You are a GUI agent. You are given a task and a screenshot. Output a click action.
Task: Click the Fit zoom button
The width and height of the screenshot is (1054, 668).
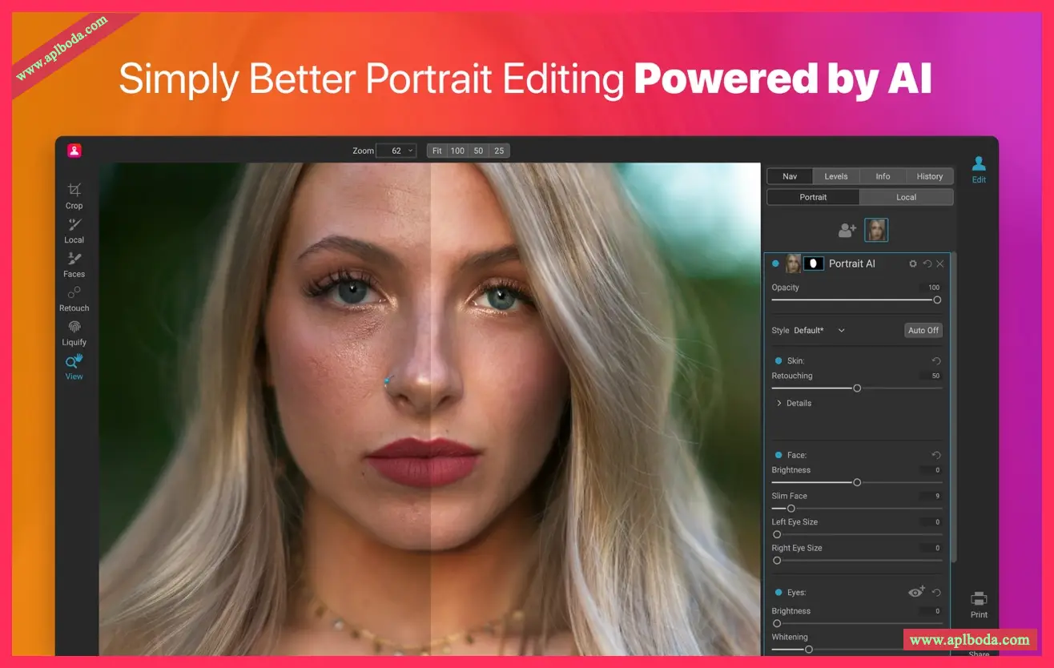436,151
